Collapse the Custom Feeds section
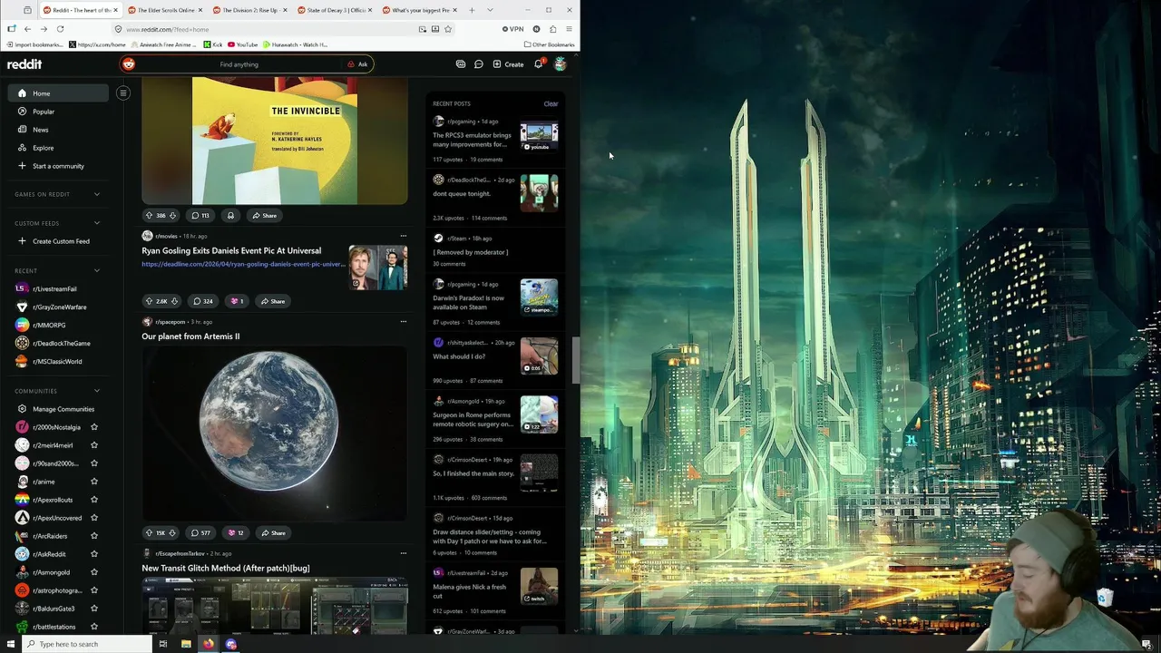1161x653 pixels. [97, 223]
